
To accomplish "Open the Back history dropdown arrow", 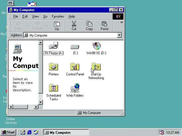I will [28, 26].
